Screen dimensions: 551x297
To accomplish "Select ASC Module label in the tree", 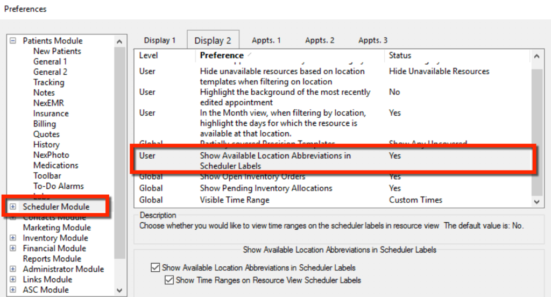I will 46,289.
